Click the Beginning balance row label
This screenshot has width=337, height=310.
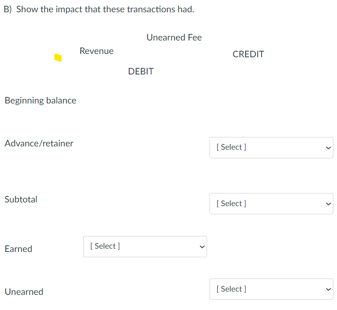pos(40,100)
